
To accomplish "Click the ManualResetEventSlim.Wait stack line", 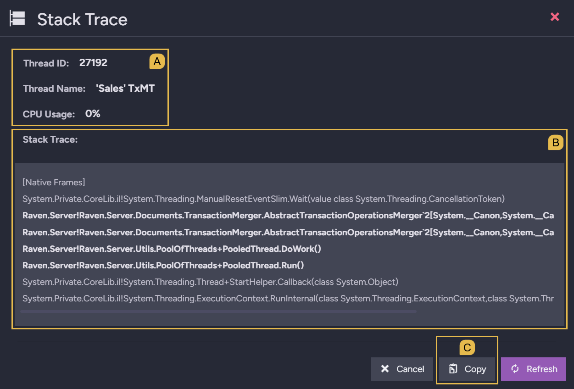I will click(263, 199).
